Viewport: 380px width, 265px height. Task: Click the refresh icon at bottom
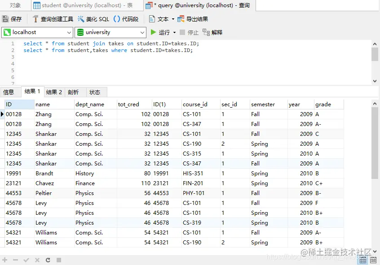(x=48, y=260)
